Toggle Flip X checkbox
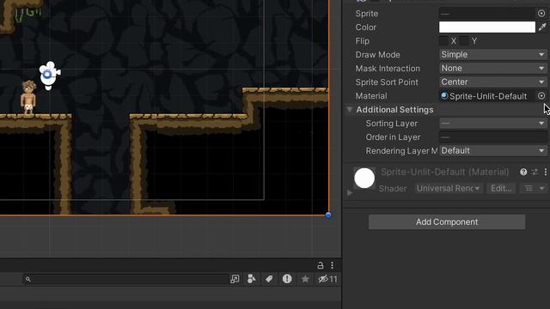Viewport: 550px width, 309px height. (x=443, y=41)
